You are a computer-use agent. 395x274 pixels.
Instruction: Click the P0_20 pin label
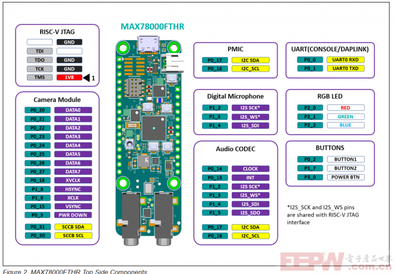38,110
